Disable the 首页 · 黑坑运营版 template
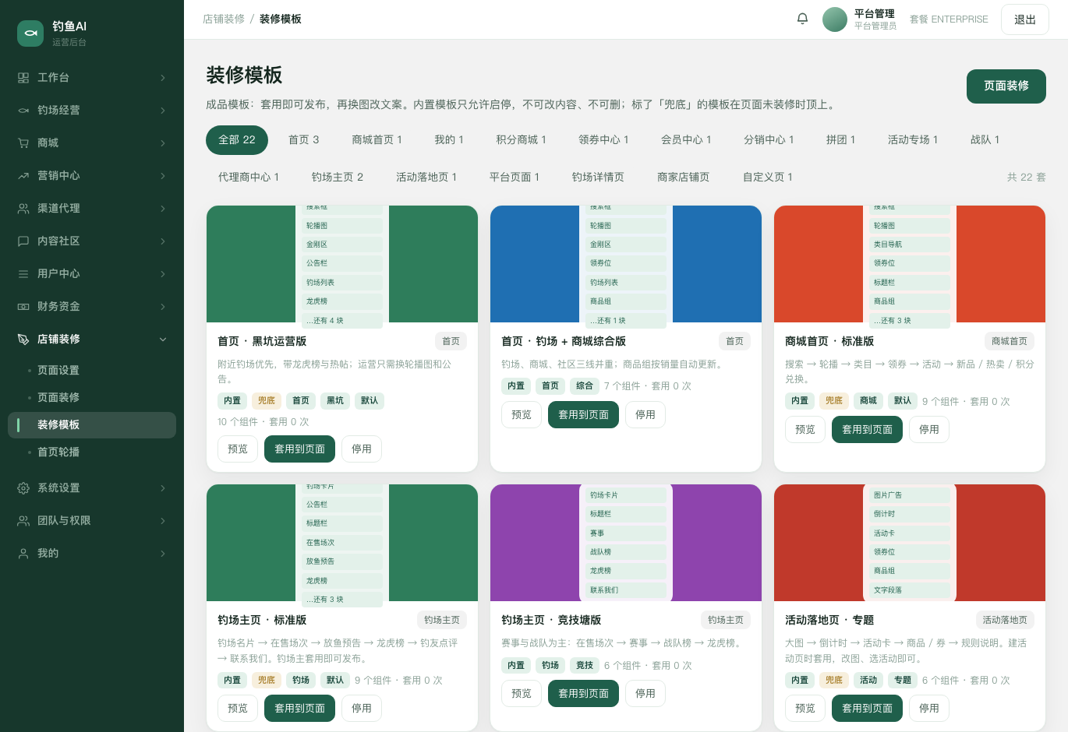 (362, 449)
